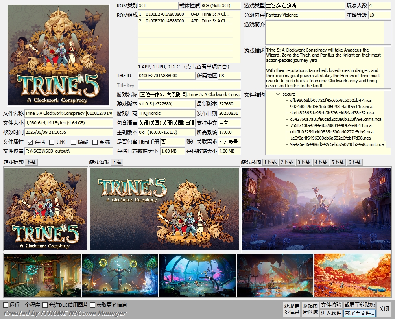Screen dimensions: 395x319
Task: Enable the 运行一个程序 checkbox
Action: (6, 305)
